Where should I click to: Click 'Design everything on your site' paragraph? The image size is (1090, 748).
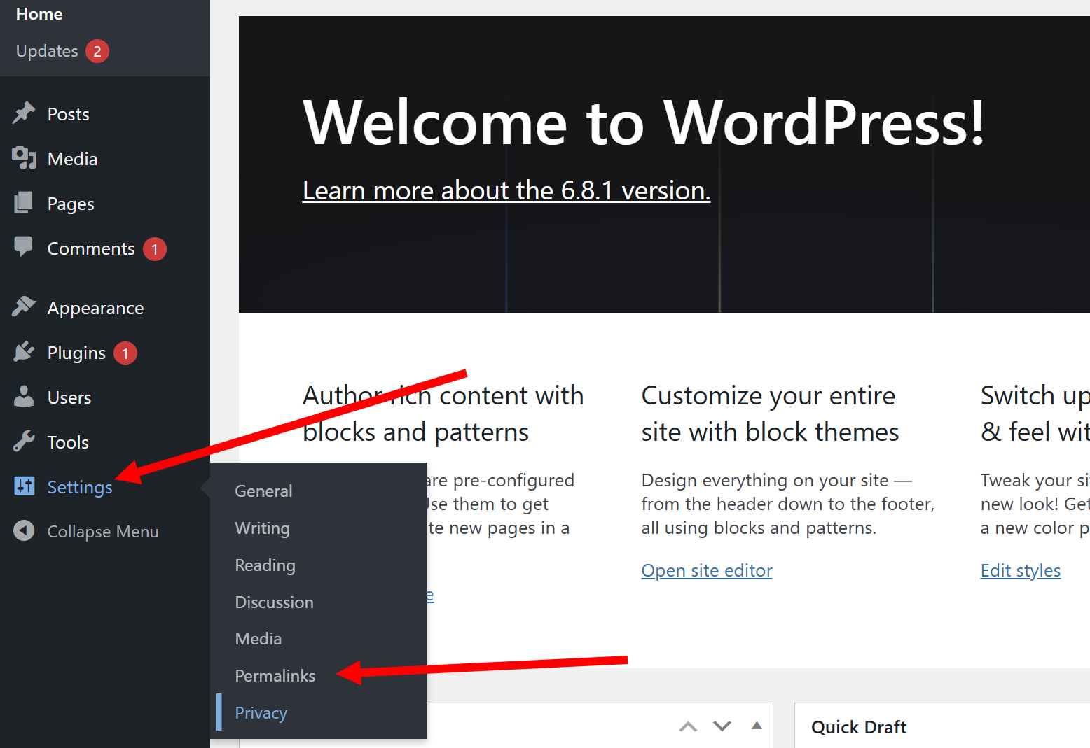tap(788, 504)
